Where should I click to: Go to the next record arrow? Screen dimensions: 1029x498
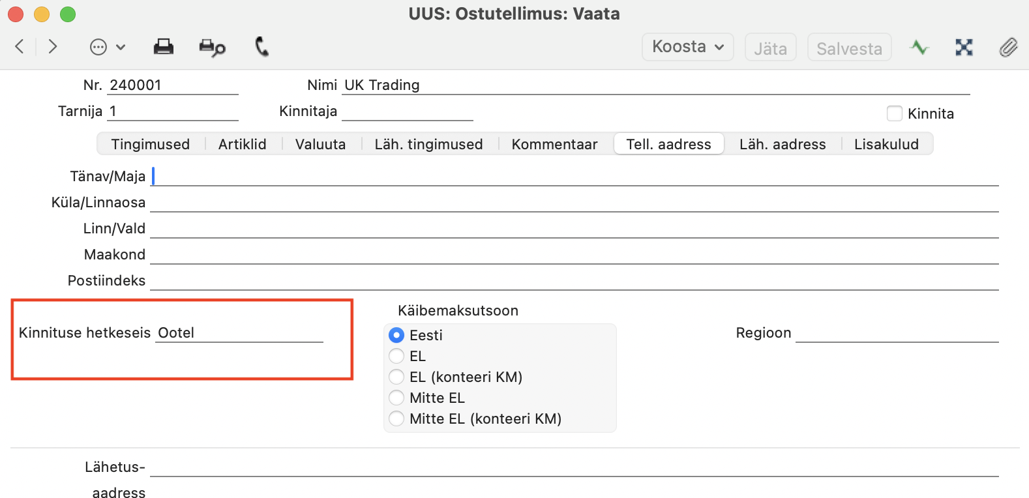click(53, 47)
